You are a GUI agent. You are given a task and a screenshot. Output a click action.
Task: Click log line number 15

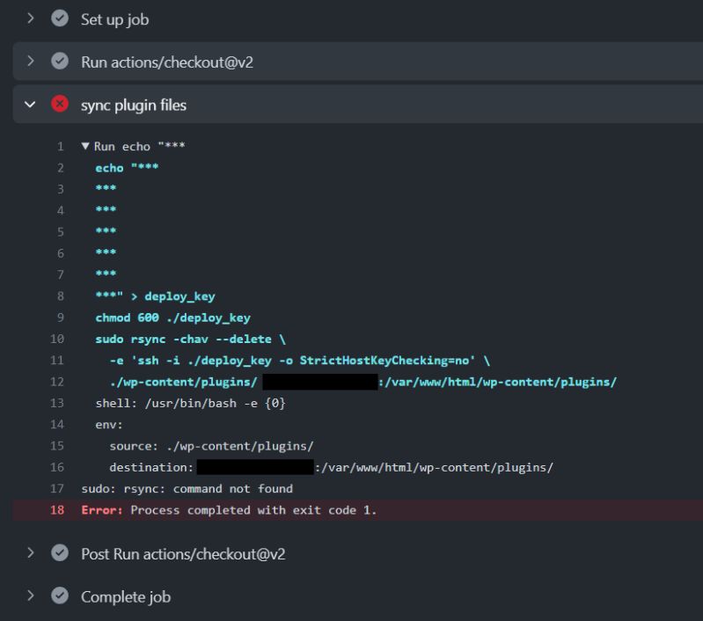click(57, 446)
